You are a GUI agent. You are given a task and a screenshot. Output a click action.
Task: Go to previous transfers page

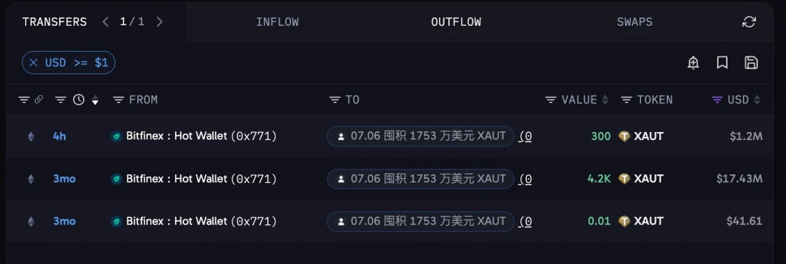tap(106, 22)
